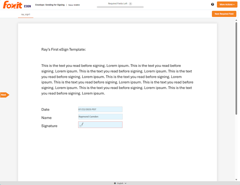Click the chevron beside English
Image resolution: width=240 pixels, height=185 pixels.
point(125,183)
